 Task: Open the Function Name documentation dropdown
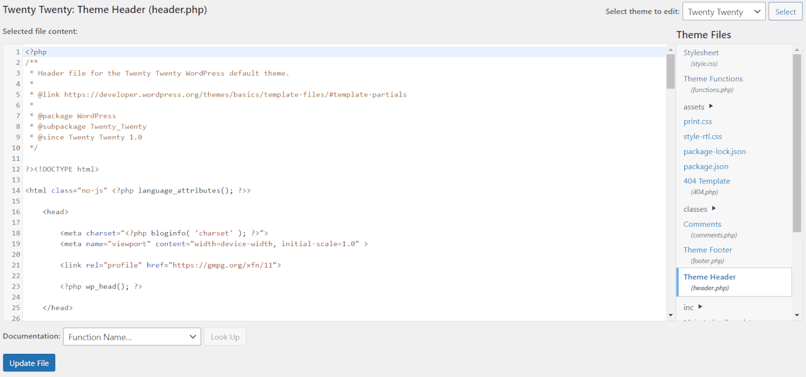click(132, 337)
